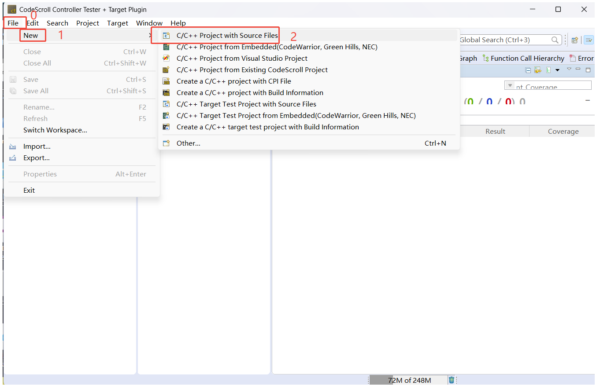
Task: Expand the Coverage type combo box
Action: tap(510, 85)
